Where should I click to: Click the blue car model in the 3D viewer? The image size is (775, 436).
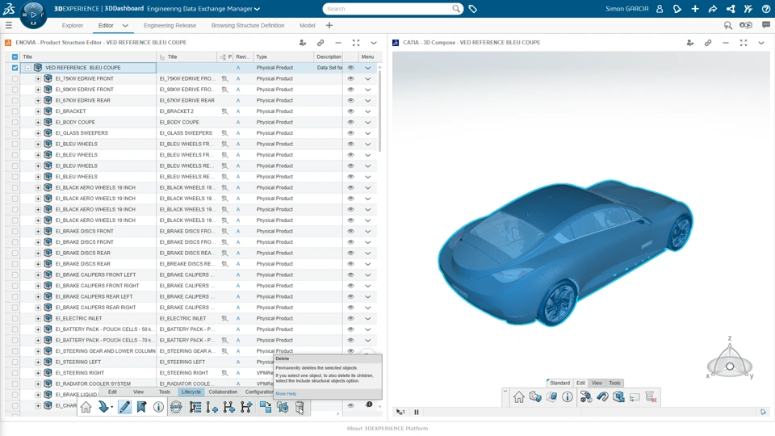(565, 252)
